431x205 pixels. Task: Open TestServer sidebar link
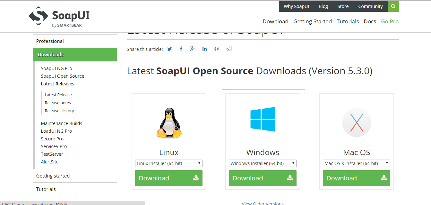[52, 154]
